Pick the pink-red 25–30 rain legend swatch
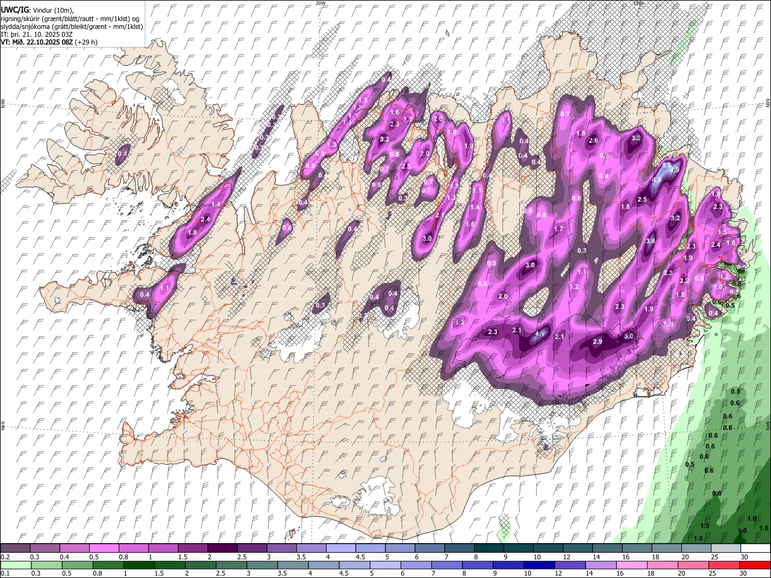Screen dimensions: 771x578 tap(725, 565)
